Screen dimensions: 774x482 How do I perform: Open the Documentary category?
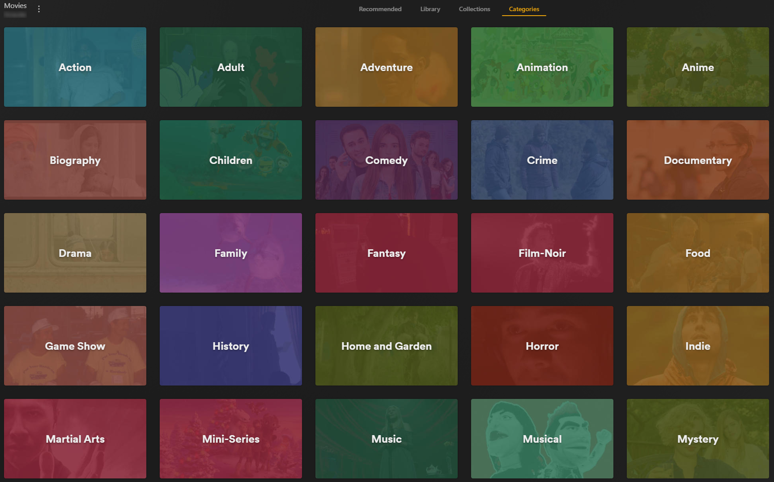697,160
